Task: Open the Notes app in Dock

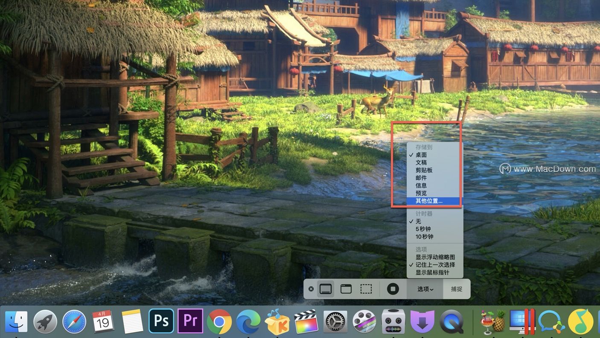Action: 132,321
